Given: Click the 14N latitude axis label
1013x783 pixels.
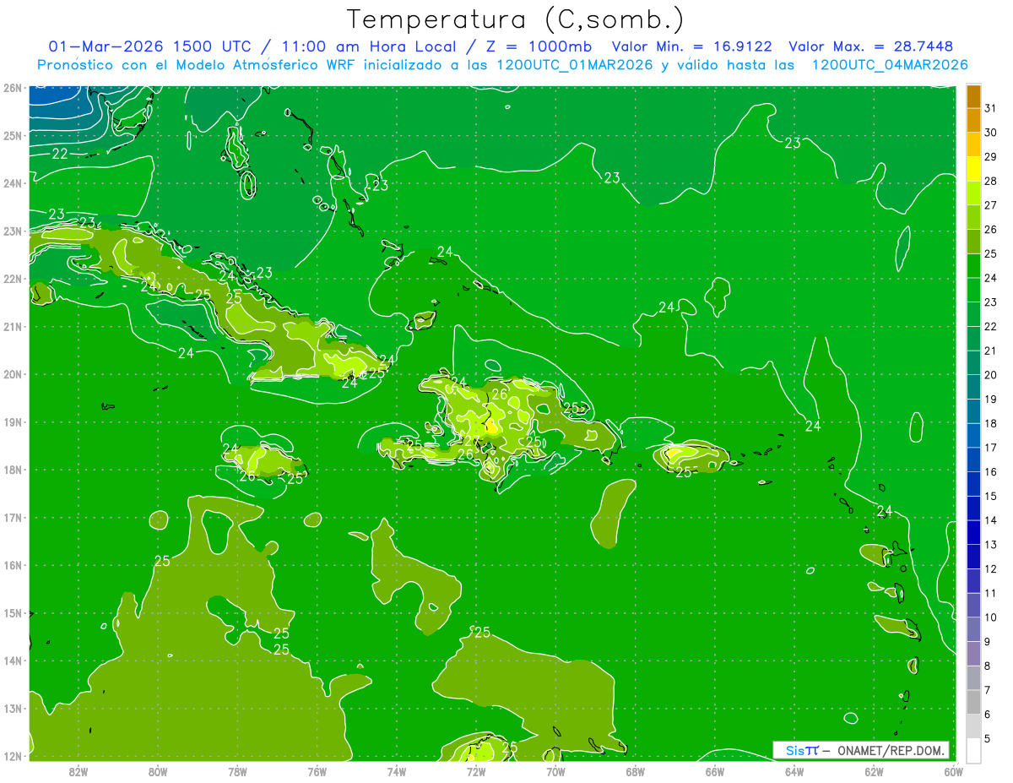Looking at the screenshot, I should (13, 661).
